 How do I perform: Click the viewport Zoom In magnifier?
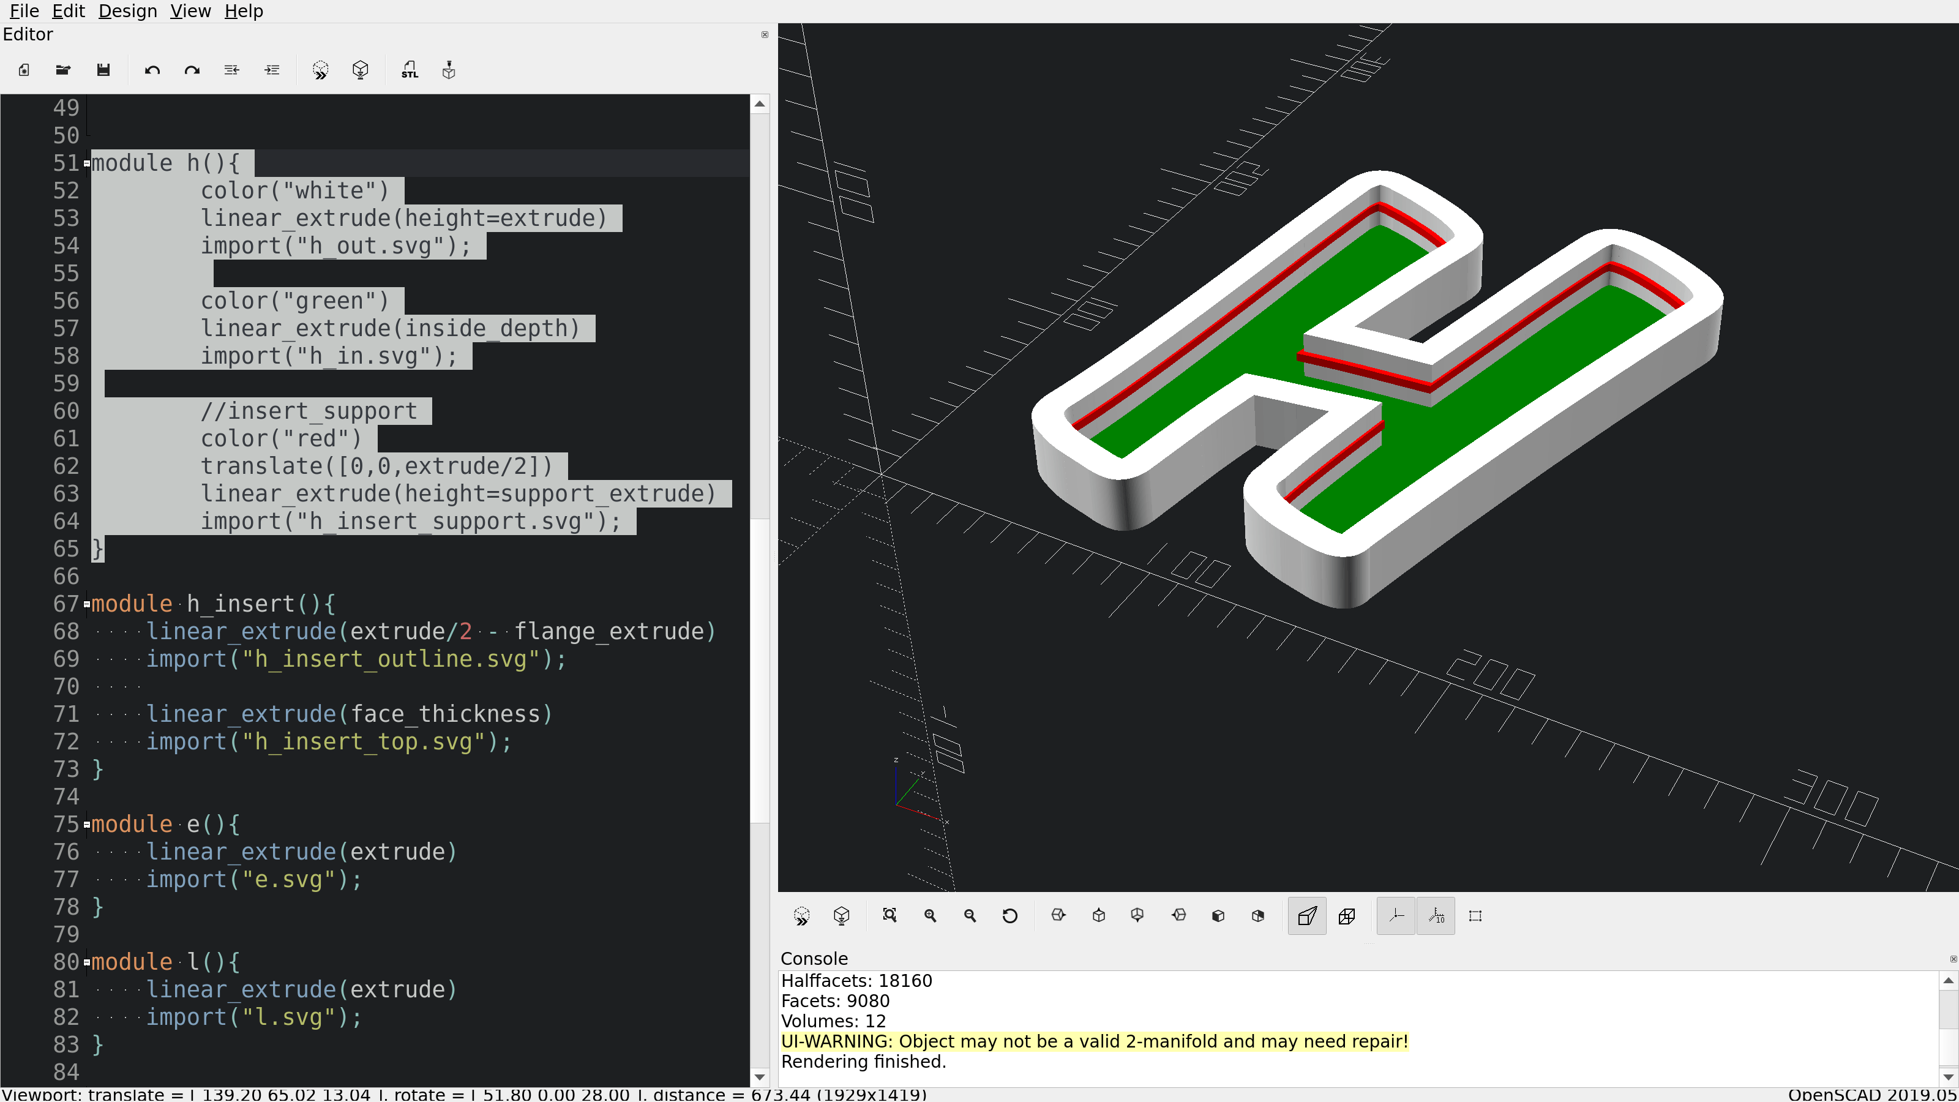[929, 916]
